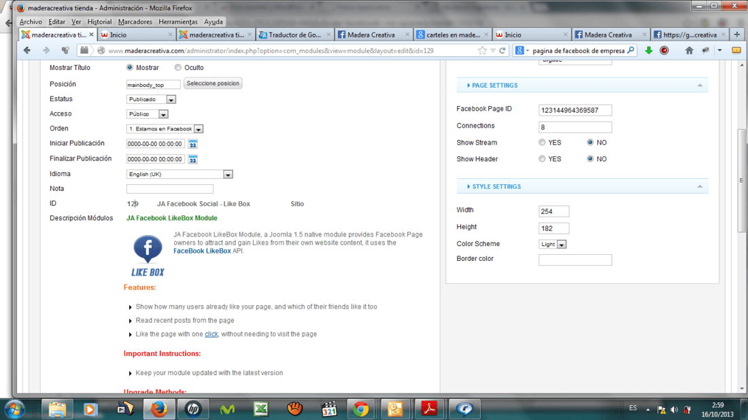Open the Acceso Público dropdown
Screen dimensions: 748x420
[148, 114]
